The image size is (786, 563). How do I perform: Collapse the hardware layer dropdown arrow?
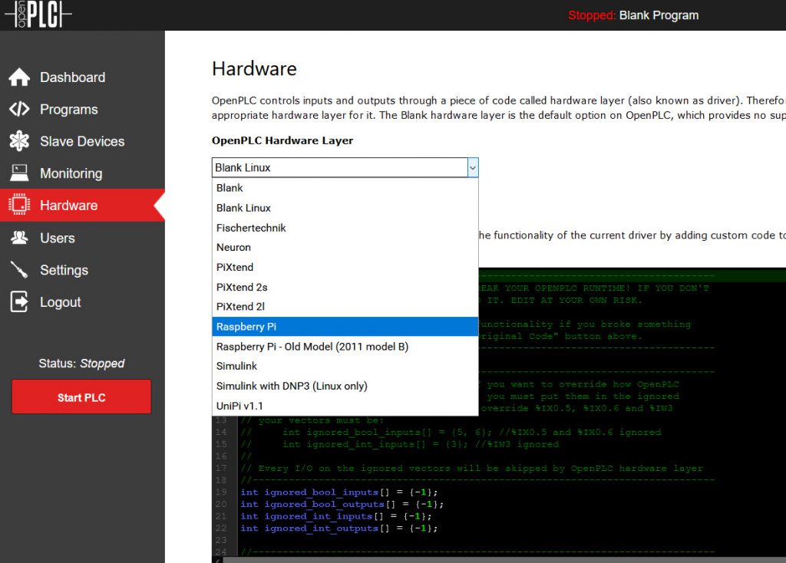(472, 167)
